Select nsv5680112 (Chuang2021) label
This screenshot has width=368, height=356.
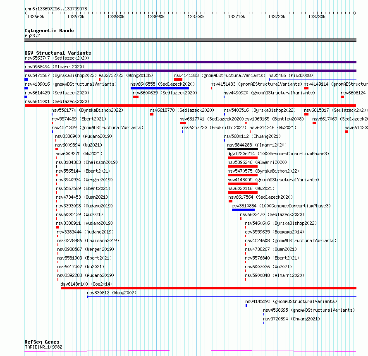point(252,136)
